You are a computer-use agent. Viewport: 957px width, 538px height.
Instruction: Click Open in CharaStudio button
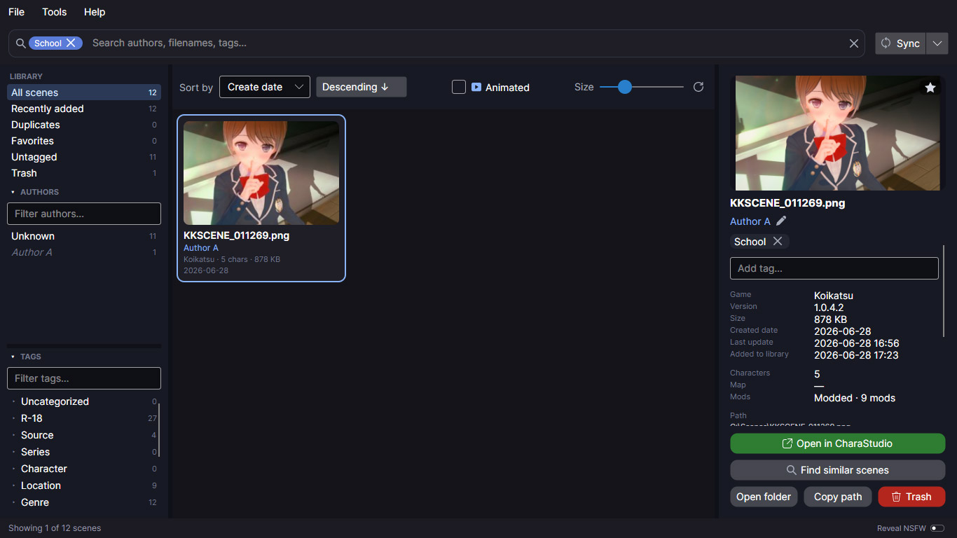pos(838,443)
